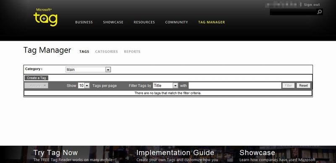Image resolution: width=336 pixels, height=163 pixels.
Task: Open the Implementation Guide footer link
Action: click(175, 152)
